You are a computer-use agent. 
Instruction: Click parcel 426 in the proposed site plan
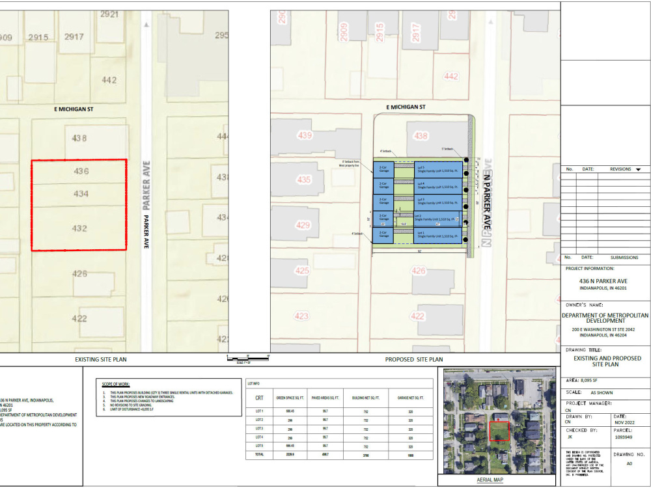418,271
